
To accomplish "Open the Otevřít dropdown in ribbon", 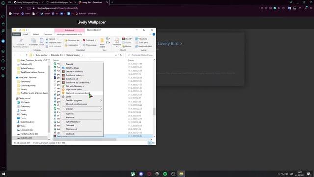I will point(128,39).
